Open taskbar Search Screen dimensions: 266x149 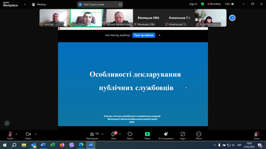point(14,145)
